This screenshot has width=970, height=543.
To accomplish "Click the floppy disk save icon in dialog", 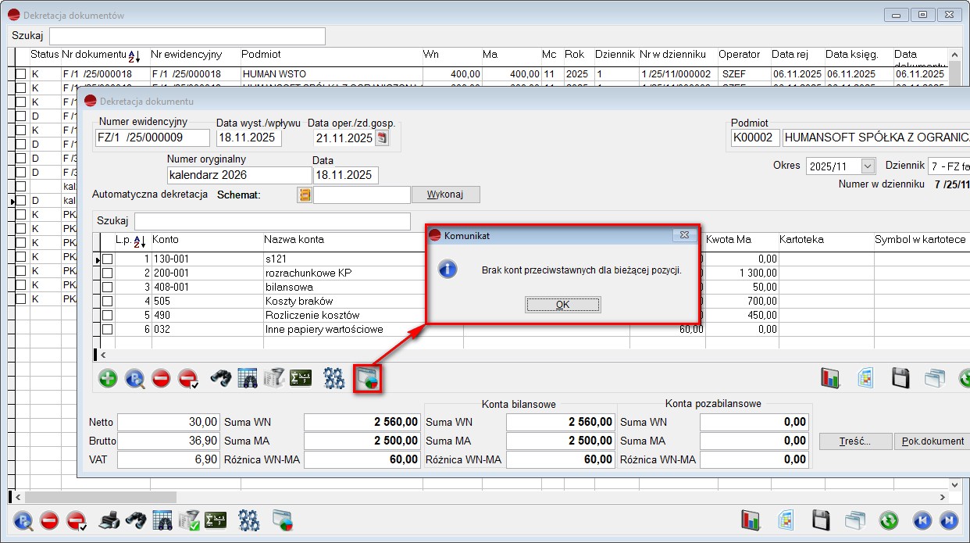I will point(901,379).
